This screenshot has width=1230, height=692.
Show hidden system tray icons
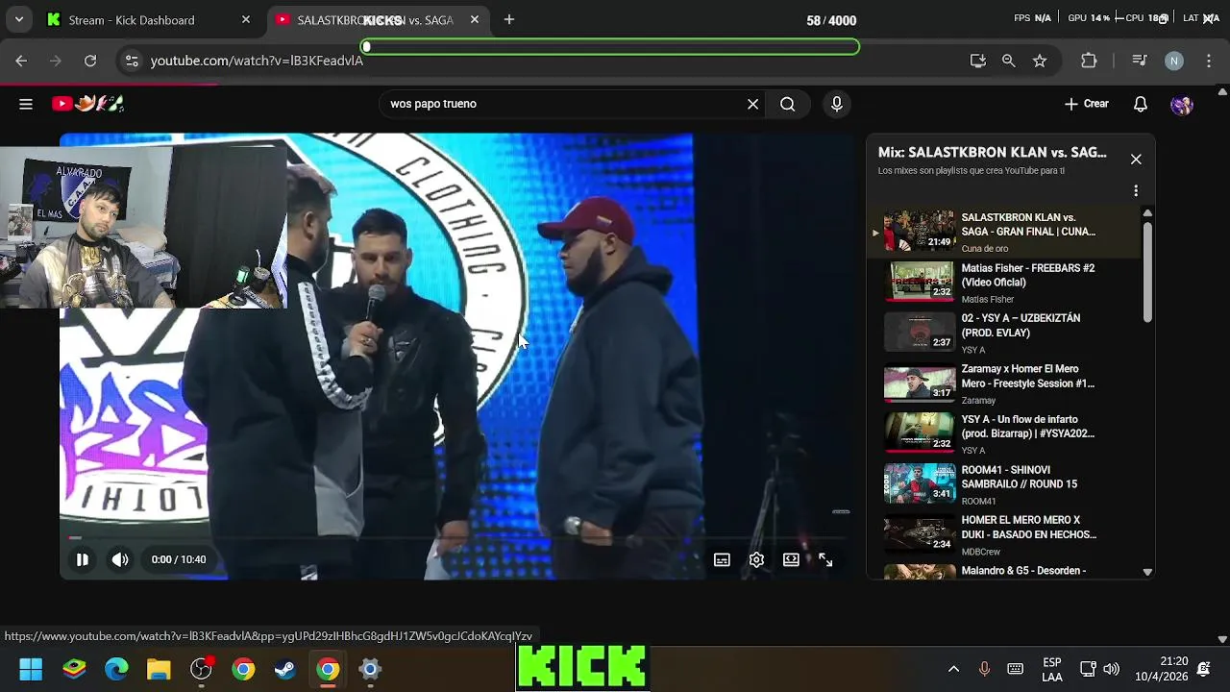click(x=953, y=669)
